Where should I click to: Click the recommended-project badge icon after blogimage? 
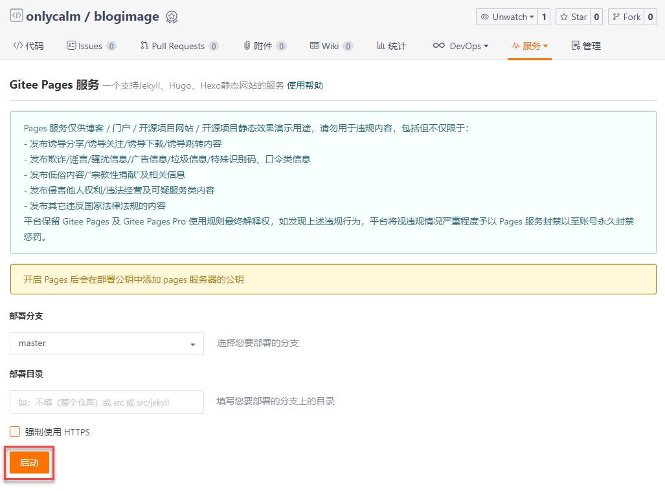coord(172,17)
